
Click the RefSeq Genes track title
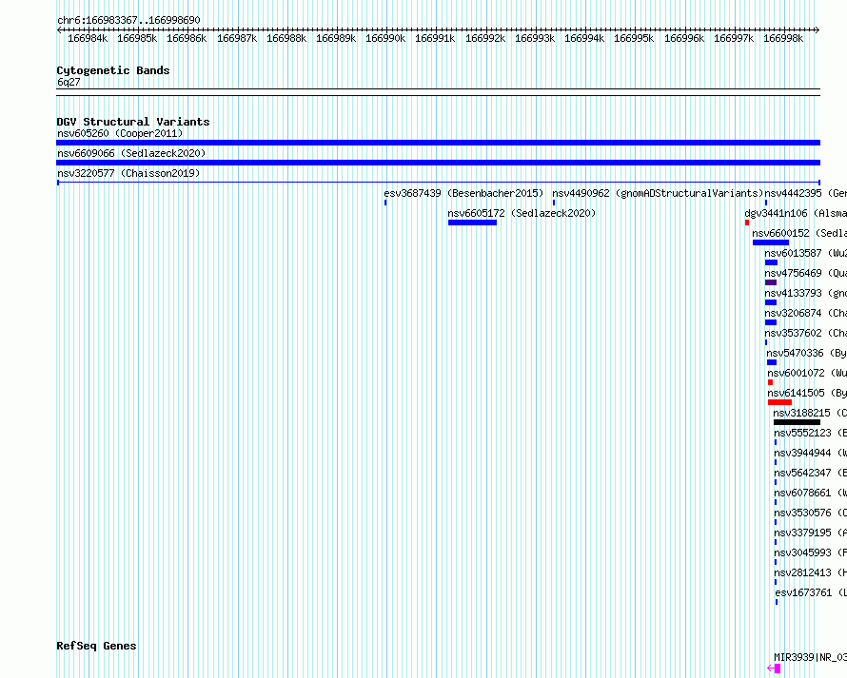click(96, 647)
